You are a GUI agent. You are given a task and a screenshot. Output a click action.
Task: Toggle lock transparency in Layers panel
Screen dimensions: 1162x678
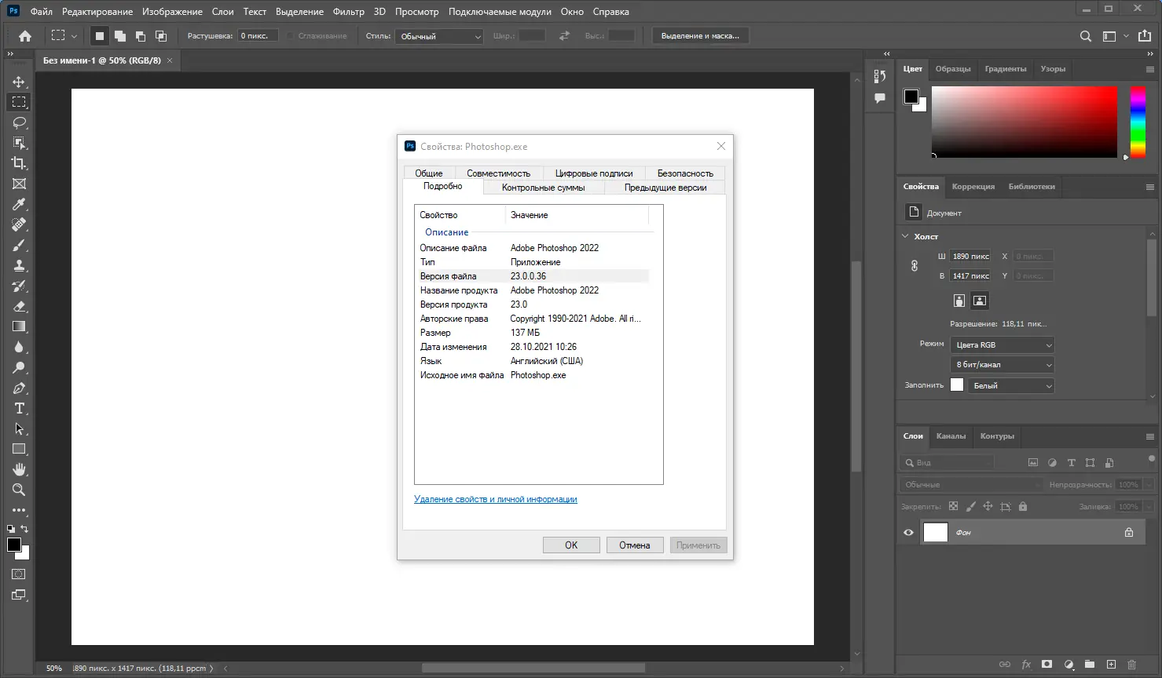coord(953,506)
